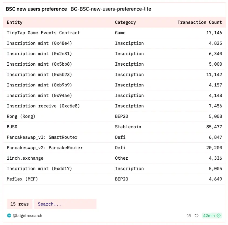
Task: Click the green checkmark status icon
Action: (x=219, y=216)
